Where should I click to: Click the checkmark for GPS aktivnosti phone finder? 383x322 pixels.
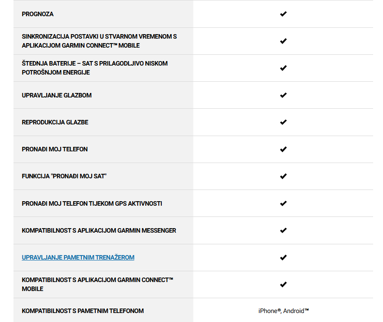click(283, 203)
